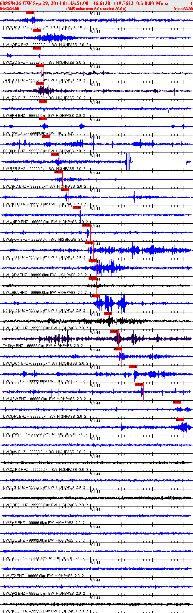Click the end time 01:44:33.00 label
Viewport: 193px width, 613px height.
(183, 9)
